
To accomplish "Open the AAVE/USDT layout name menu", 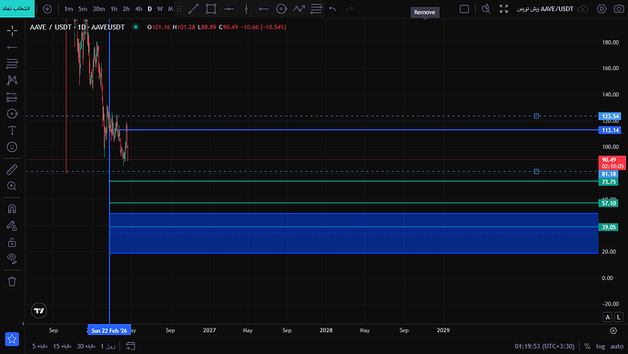I will click(x=545, y=9).
